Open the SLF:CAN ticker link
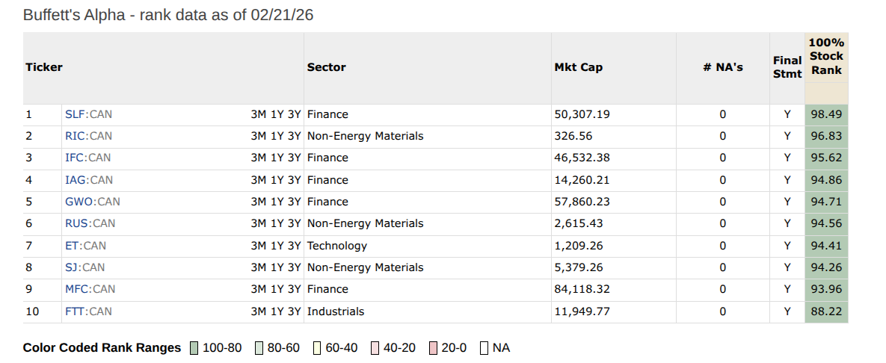 click(x=88, y=114)
